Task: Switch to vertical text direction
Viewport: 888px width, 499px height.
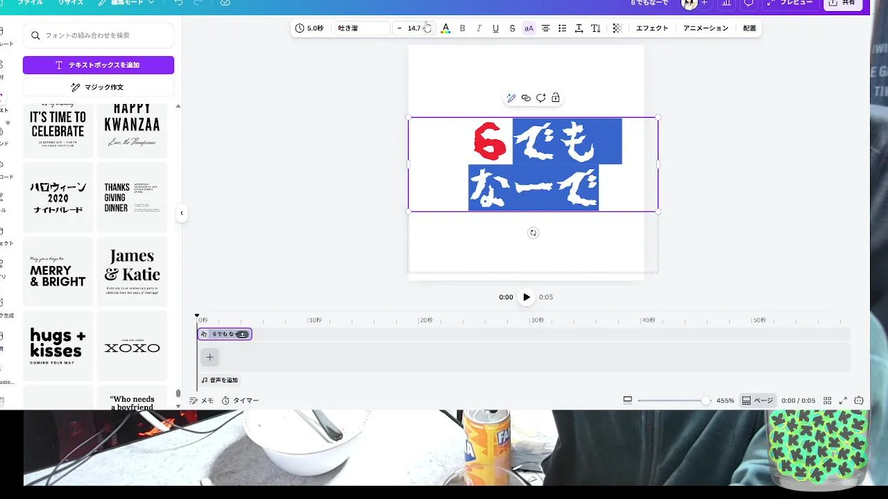Action: (x=596, y=28)
